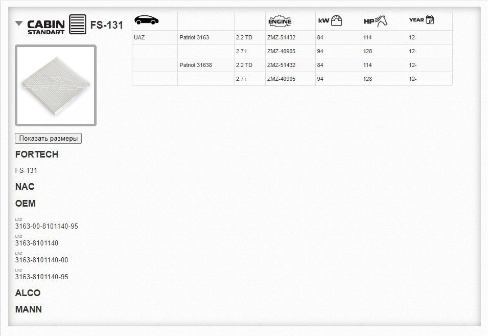Collapse the FS-131 section triangle
This screenshot has width=488, height=336.
[19, 24]
